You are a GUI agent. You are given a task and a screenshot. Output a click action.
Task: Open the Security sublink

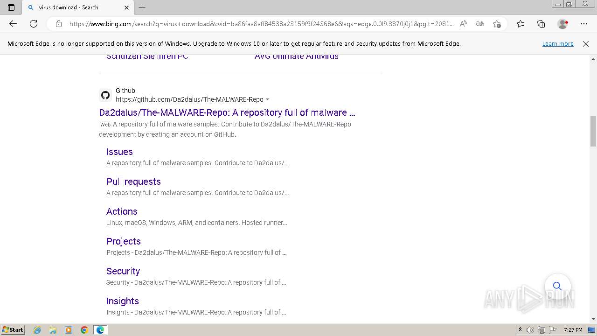[x=123, y=271]
